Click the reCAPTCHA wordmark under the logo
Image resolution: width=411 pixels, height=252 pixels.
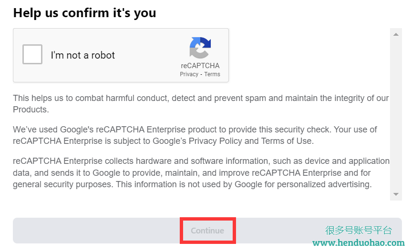click(x=200, y=65)
